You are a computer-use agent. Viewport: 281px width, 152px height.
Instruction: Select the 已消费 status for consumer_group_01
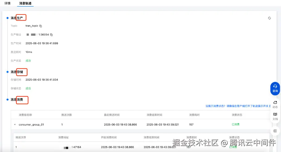236,124
